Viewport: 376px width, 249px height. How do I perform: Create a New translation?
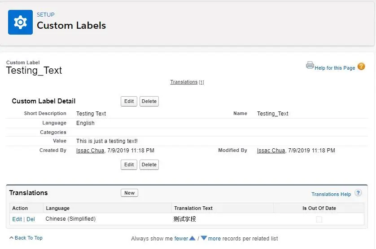click(130, 193)
